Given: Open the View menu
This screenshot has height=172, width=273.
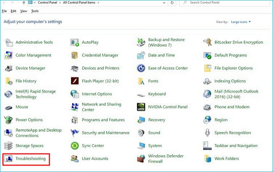Looking at the screenshot, I should click(24, 11).
